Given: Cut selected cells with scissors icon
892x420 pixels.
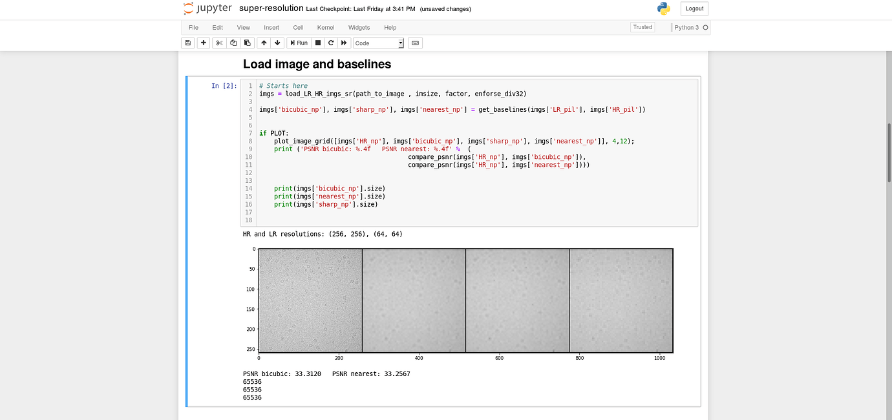Looking at the screenshot, I should (x=219, y=43).
